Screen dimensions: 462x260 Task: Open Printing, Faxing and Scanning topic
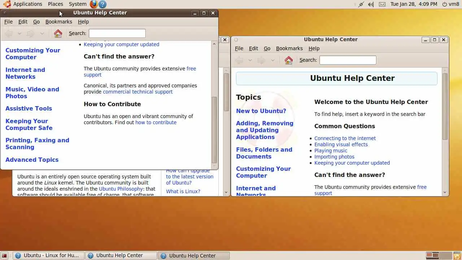37,144
